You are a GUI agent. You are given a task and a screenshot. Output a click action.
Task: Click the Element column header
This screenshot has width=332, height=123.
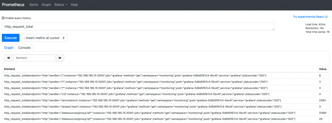point(9,69)
